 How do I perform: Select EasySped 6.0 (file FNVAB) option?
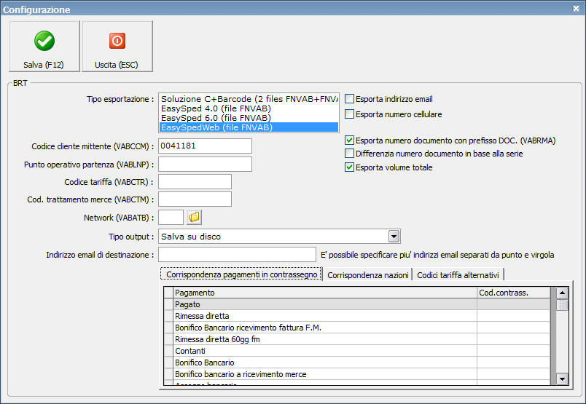249,118
